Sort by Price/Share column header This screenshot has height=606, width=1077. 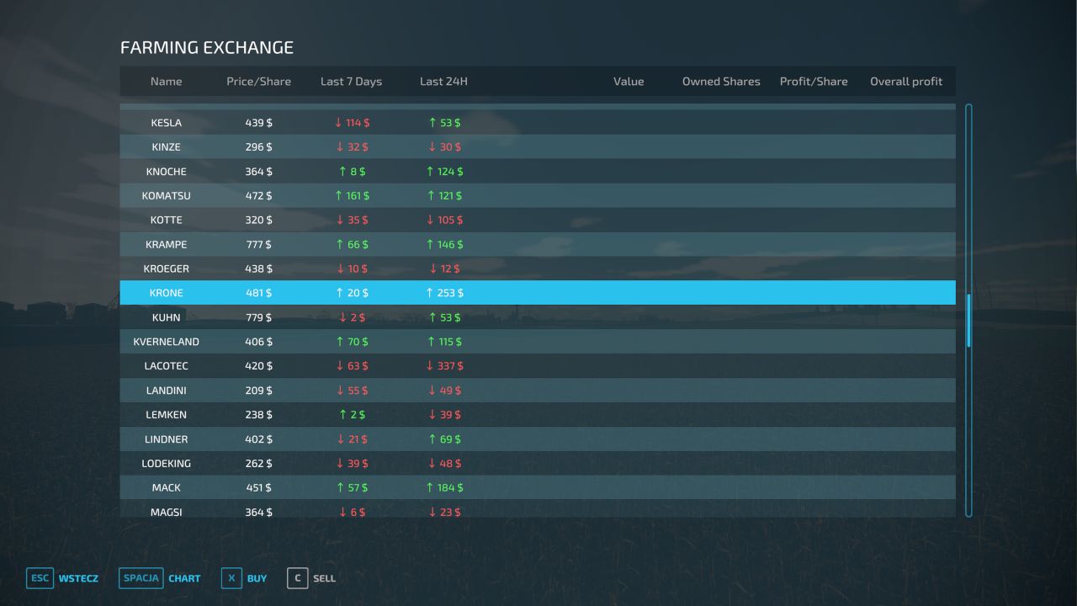pyautogui.click(x=258, y=82)
